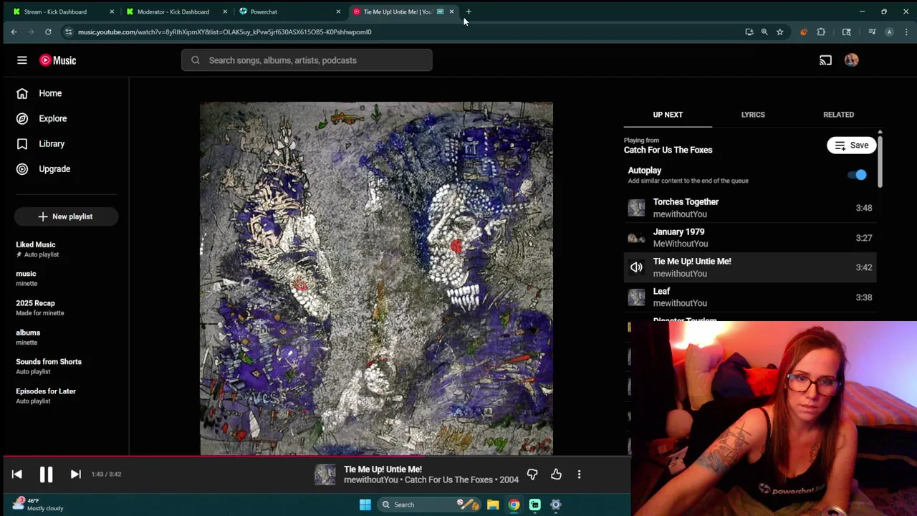The width and height of the screenshot is (917, 516).
Task: Switch to Stream - Kick Dashboard tab
Action: click(63, 11)
